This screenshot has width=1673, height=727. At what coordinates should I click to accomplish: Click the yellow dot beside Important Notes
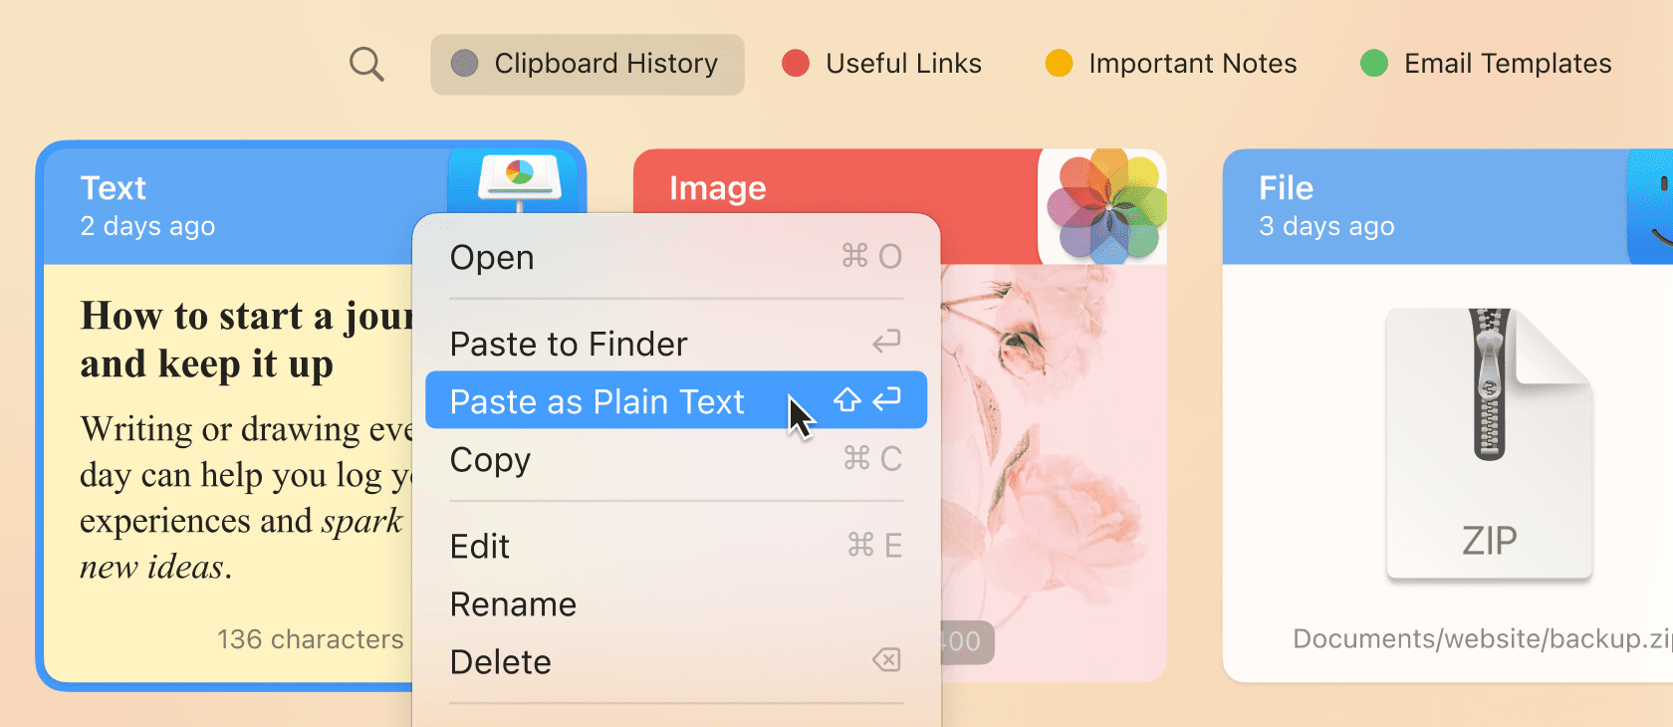point(1059,64)
